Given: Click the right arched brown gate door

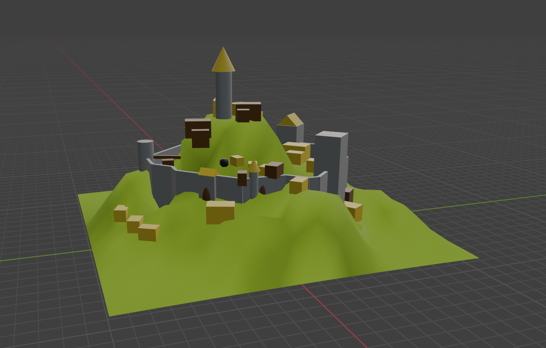Looking at the screenshot, I should point(262,190).
